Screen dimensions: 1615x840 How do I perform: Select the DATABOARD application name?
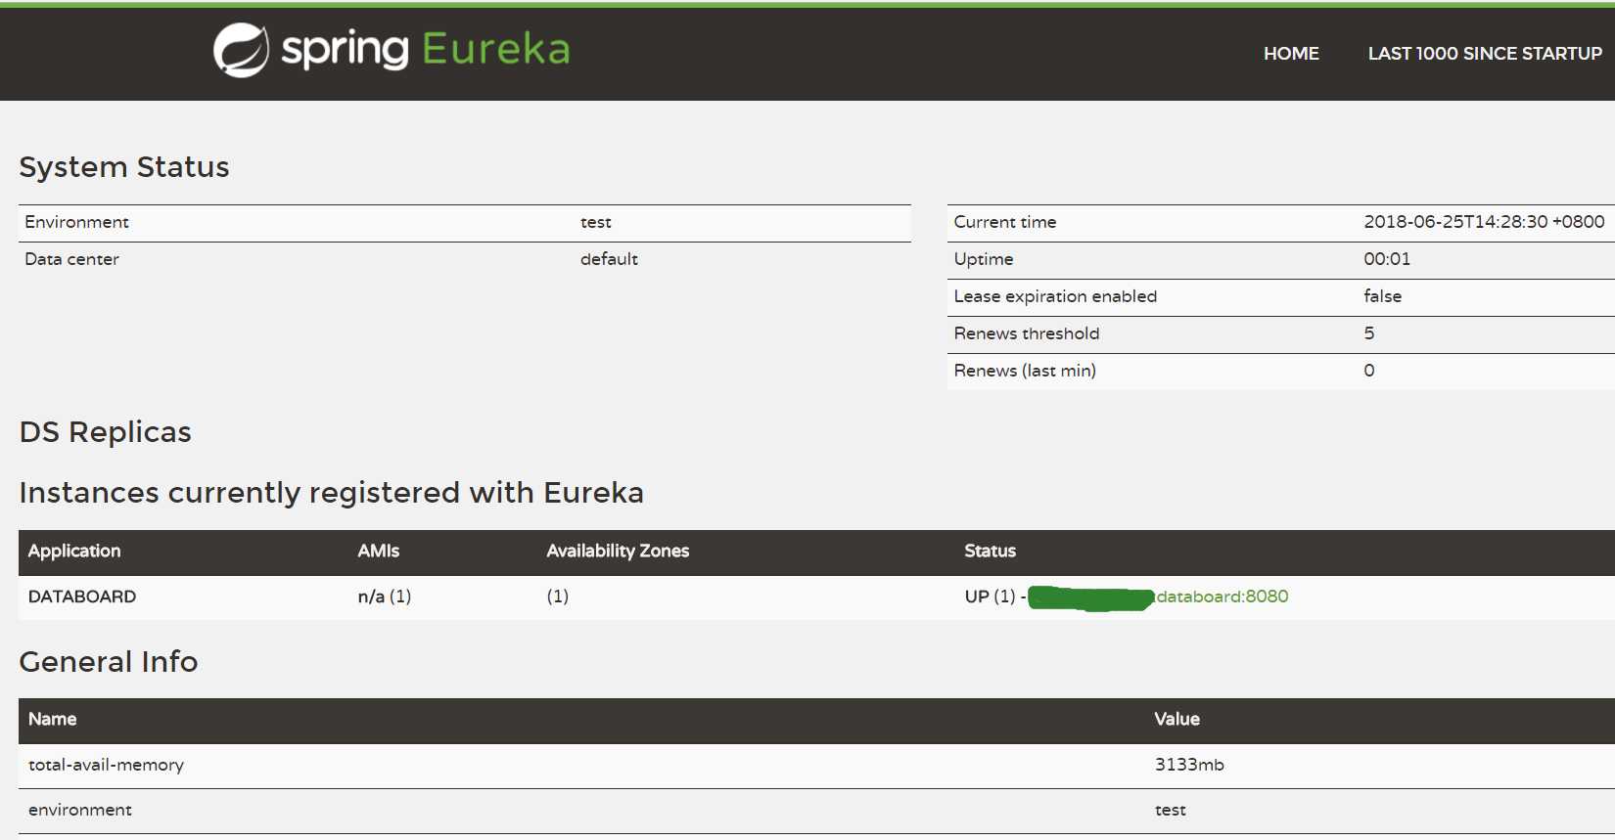[x=82, y=597]
